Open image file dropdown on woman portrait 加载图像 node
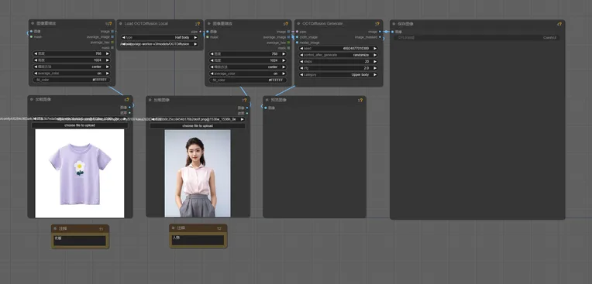The height and width of the screenshot is (284, 592). click(x=197, y=119)
